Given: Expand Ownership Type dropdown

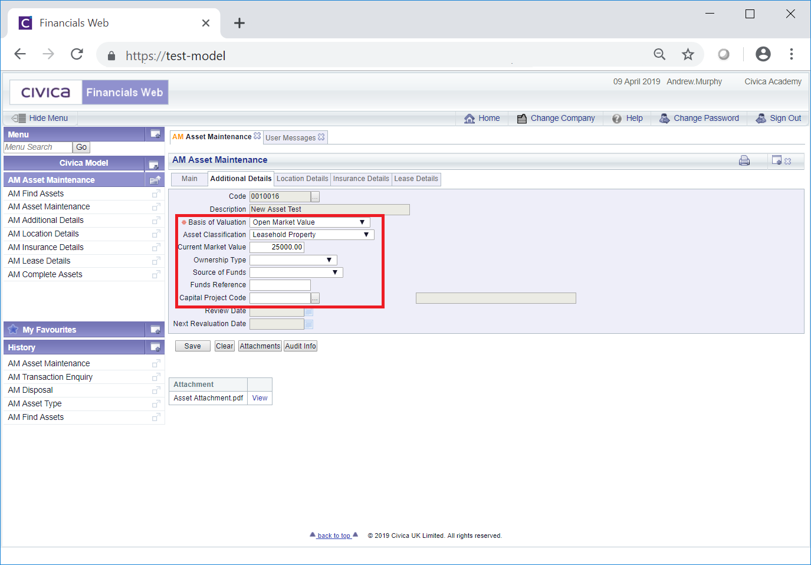Looking at the screenshot, I should pyautogui.click(x=293, y=260).
